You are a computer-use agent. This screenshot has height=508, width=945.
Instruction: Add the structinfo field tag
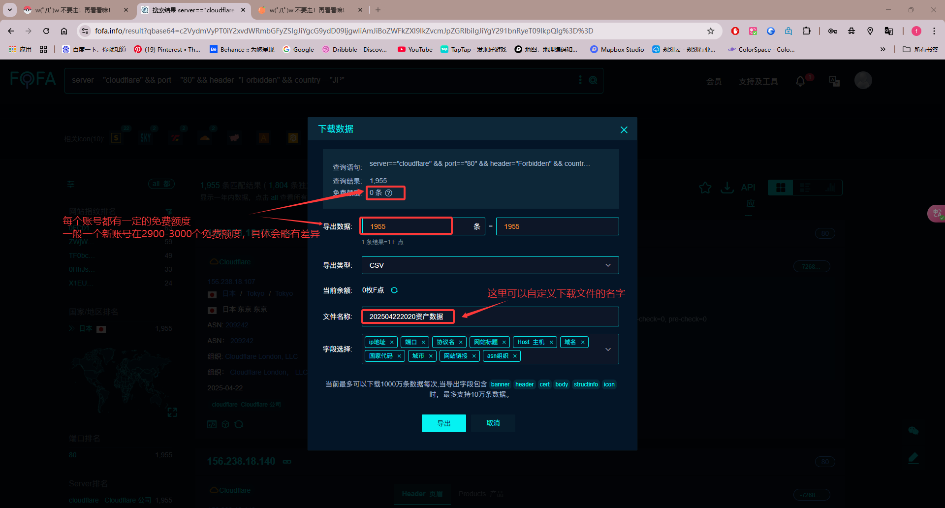coord(586,384)
